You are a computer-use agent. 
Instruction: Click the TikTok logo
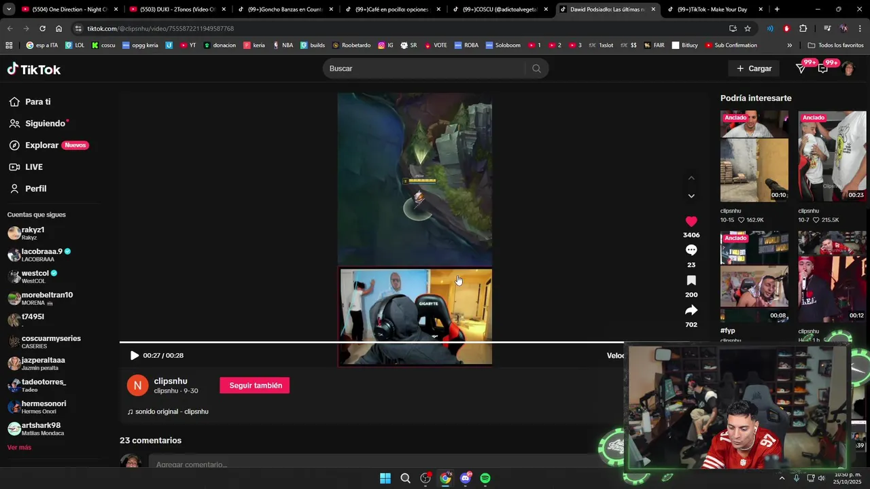[x=34, y=69]
